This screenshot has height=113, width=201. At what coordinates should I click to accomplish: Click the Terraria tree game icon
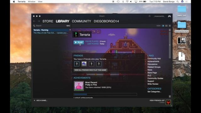[76, 35]
